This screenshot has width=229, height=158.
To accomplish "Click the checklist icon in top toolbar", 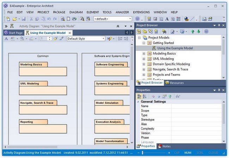I will (179, 19).
